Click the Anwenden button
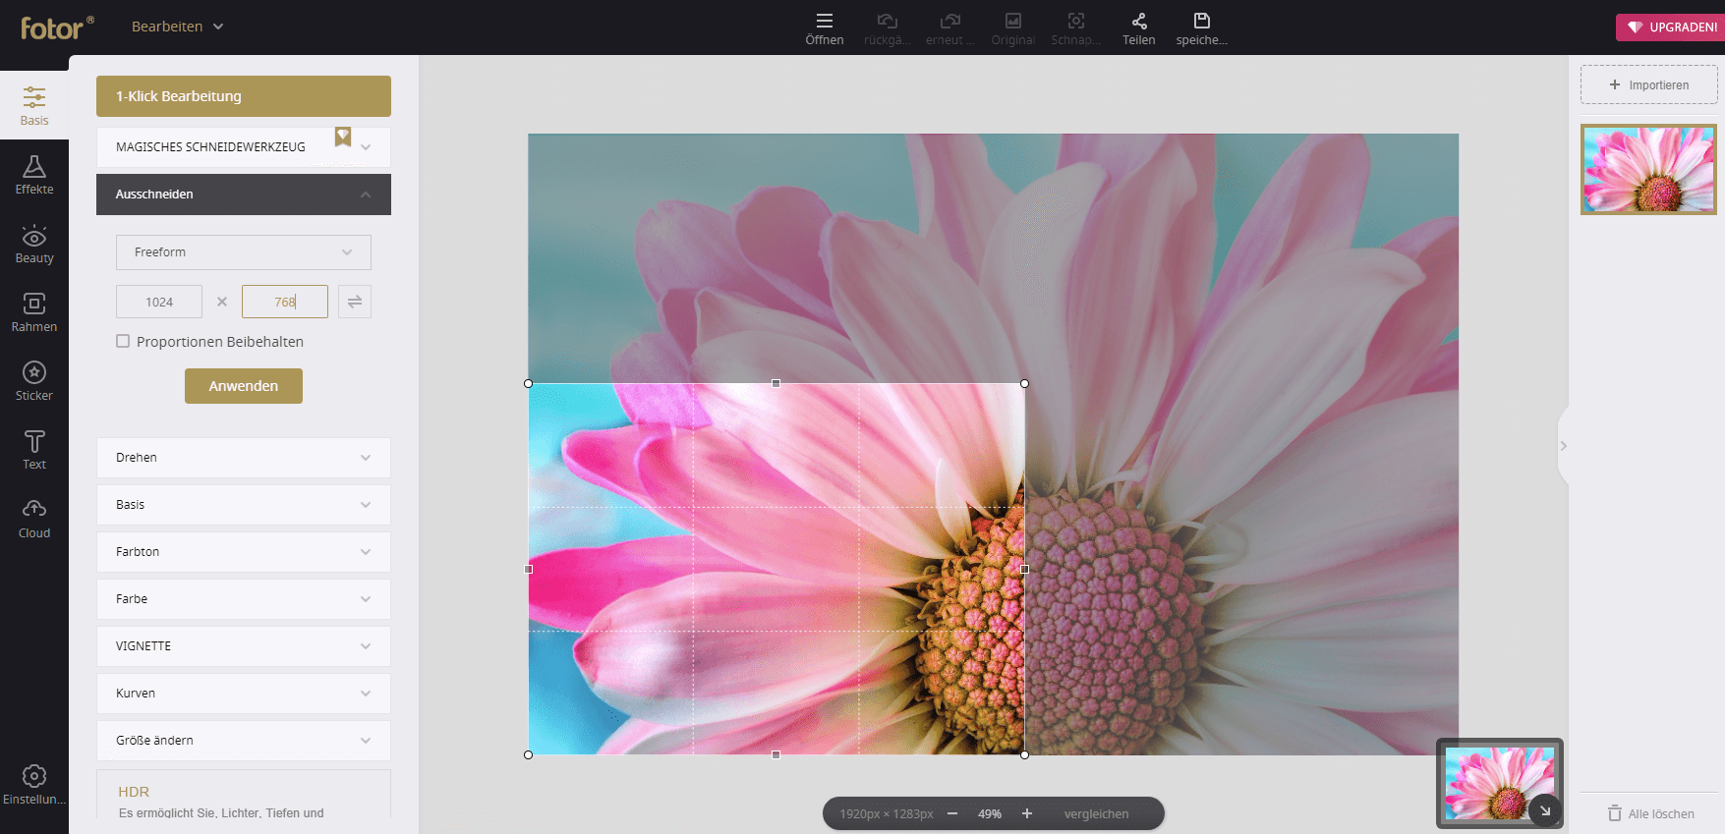 244,386
